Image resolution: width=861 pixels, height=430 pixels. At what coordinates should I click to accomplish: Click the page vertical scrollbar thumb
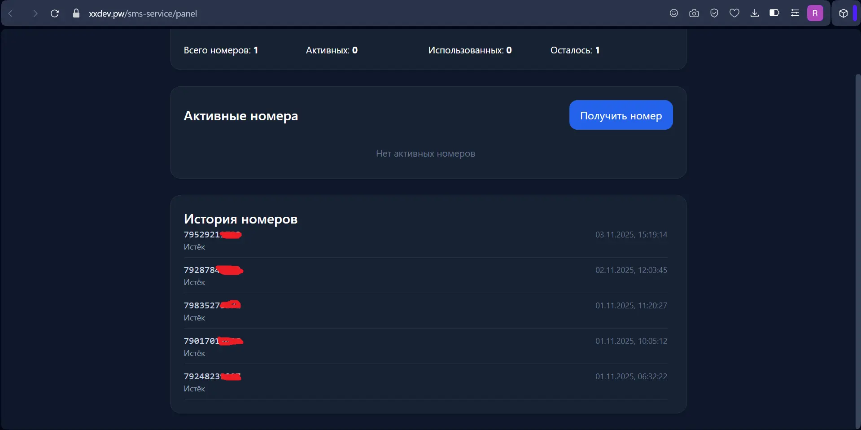pos(858,251)
